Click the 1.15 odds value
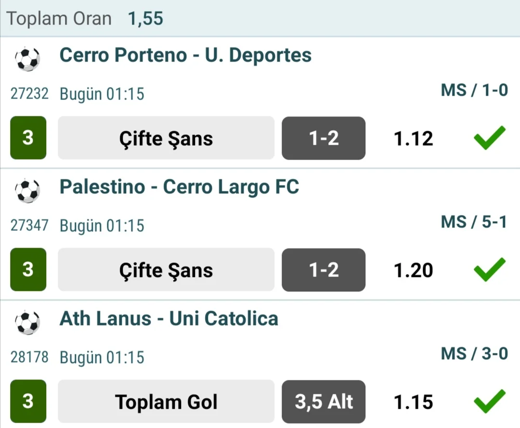The height and width of the screenshot is (428, 520). point(414,402)
